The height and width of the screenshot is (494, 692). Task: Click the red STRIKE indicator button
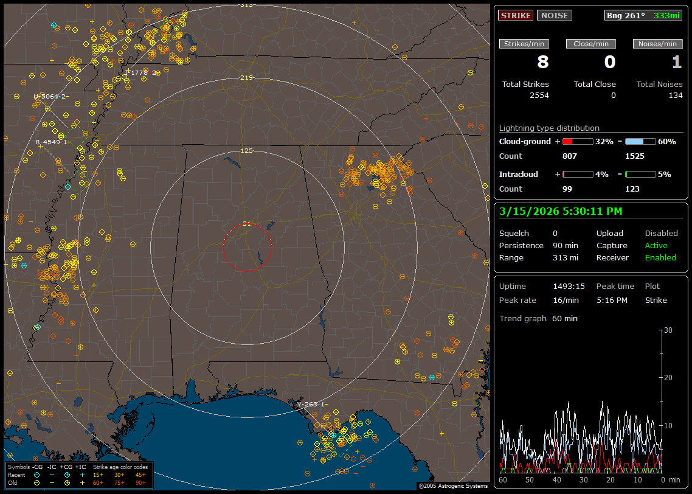pos(516,15)
